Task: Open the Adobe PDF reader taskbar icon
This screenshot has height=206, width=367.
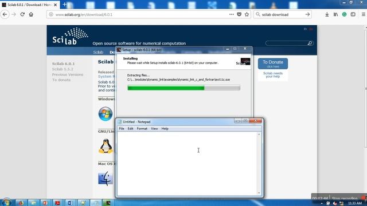Action: [x=57, y=203]
